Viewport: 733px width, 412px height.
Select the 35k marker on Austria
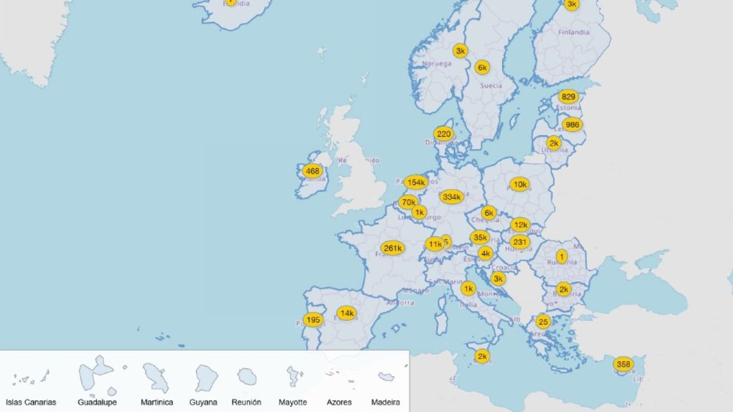(480, 237)
